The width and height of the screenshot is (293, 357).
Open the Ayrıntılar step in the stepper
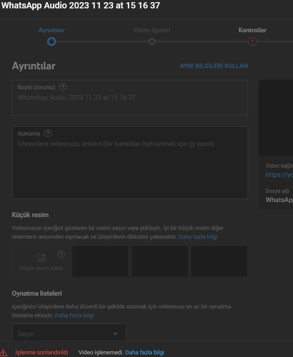tap(52, 30)
